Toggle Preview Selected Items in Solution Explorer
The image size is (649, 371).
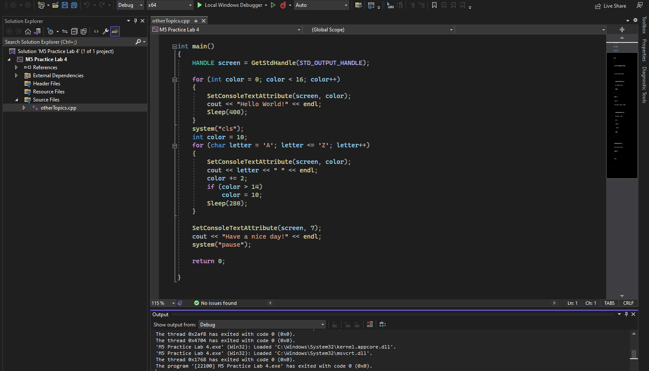pos(115,31)
